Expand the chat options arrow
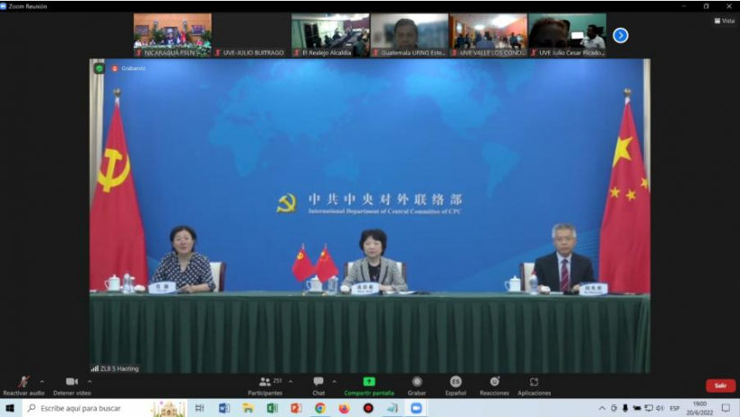Viewport: 740px width, 417px height. (x=335, y=382)
